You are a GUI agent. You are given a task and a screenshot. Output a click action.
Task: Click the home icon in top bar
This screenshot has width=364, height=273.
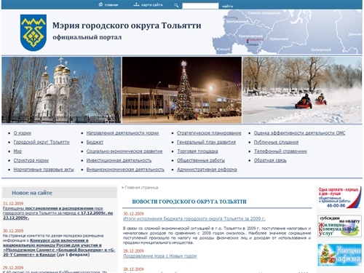coord(100,4)
